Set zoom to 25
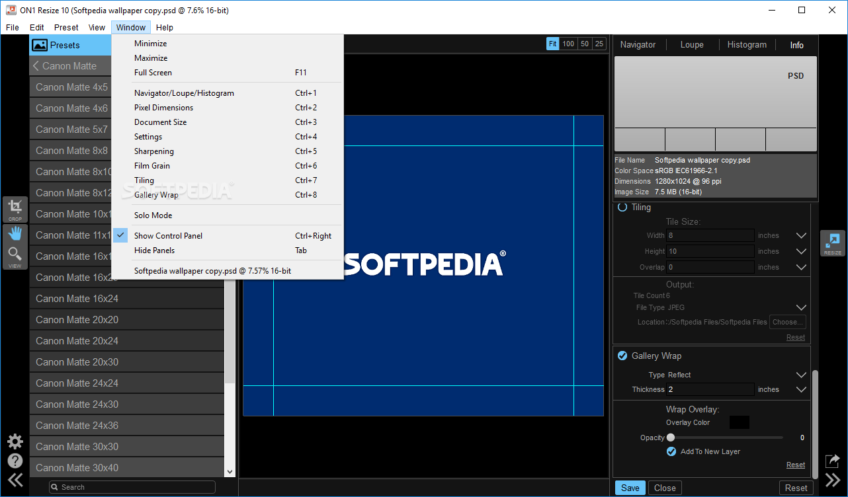 coord(599,44)
